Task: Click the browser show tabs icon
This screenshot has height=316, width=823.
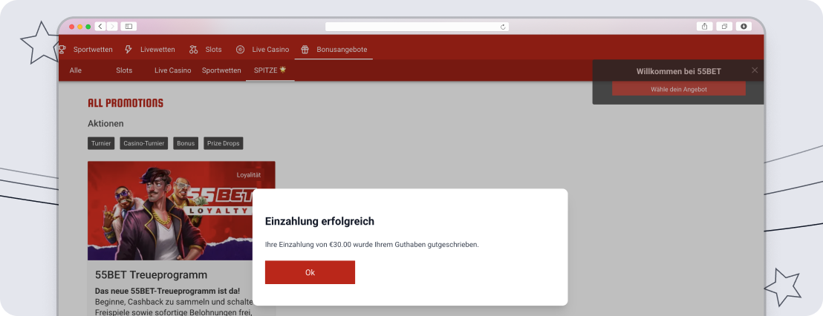Action: (724, 26)
